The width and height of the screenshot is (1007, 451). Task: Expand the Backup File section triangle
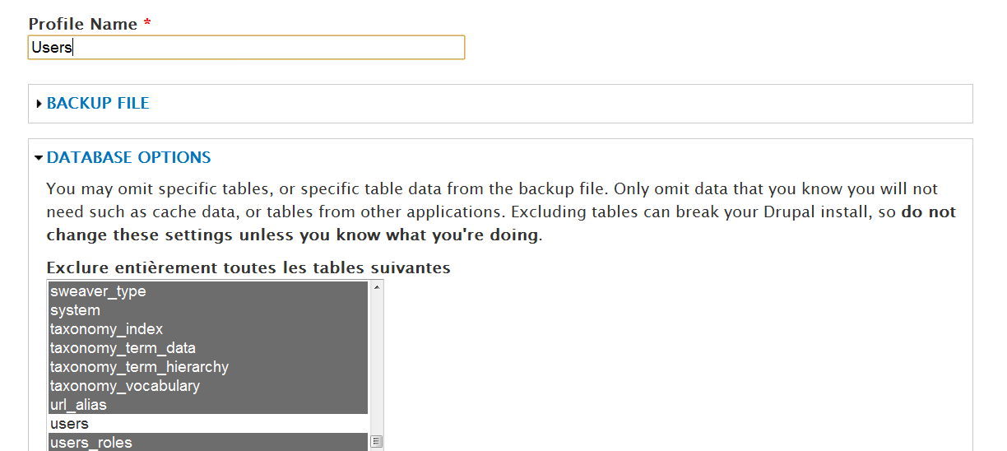(39, 104)
